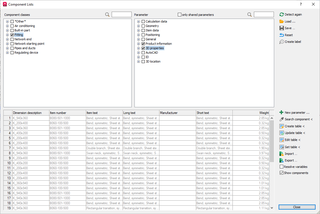Check the Pipes and ducts box
The height and width of the screenshot is (214, 320).
(x=12, y=48)
